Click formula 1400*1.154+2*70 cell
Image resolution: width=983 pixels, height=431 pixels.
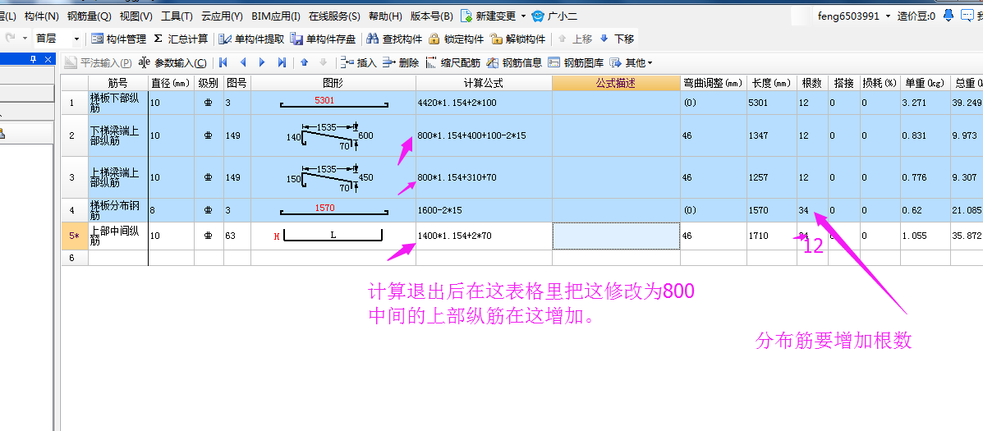pyautogui.click(x=484, y=236)
